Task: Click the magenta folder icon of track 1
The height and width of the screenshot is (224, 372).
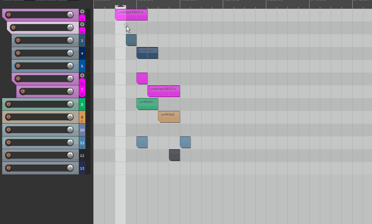Action: click(82, 19)
